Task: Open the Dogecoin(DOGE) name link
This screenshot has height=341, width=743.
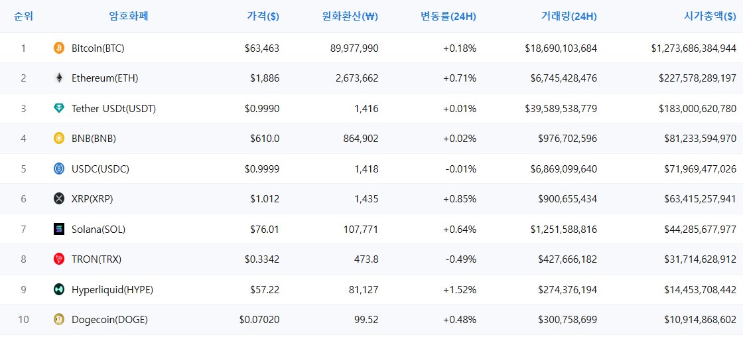Action: tap(110, 320)
